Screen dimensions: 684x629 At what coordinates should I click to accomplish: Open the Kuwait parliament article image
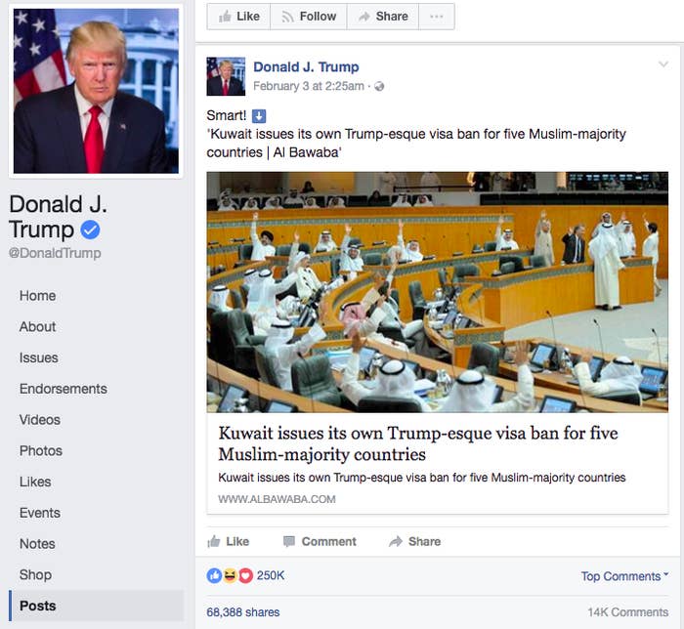tap(437, 292)
